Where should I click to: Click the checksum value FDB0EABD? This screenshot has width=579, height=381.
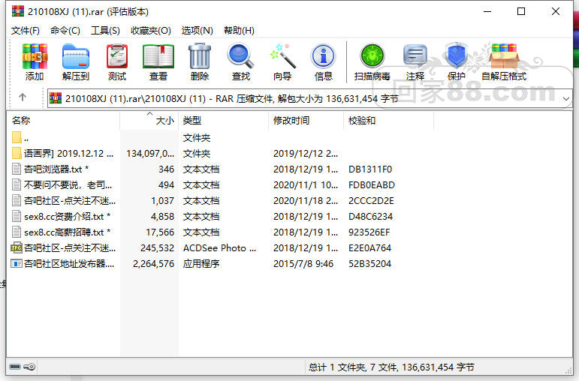click(372, 184)
